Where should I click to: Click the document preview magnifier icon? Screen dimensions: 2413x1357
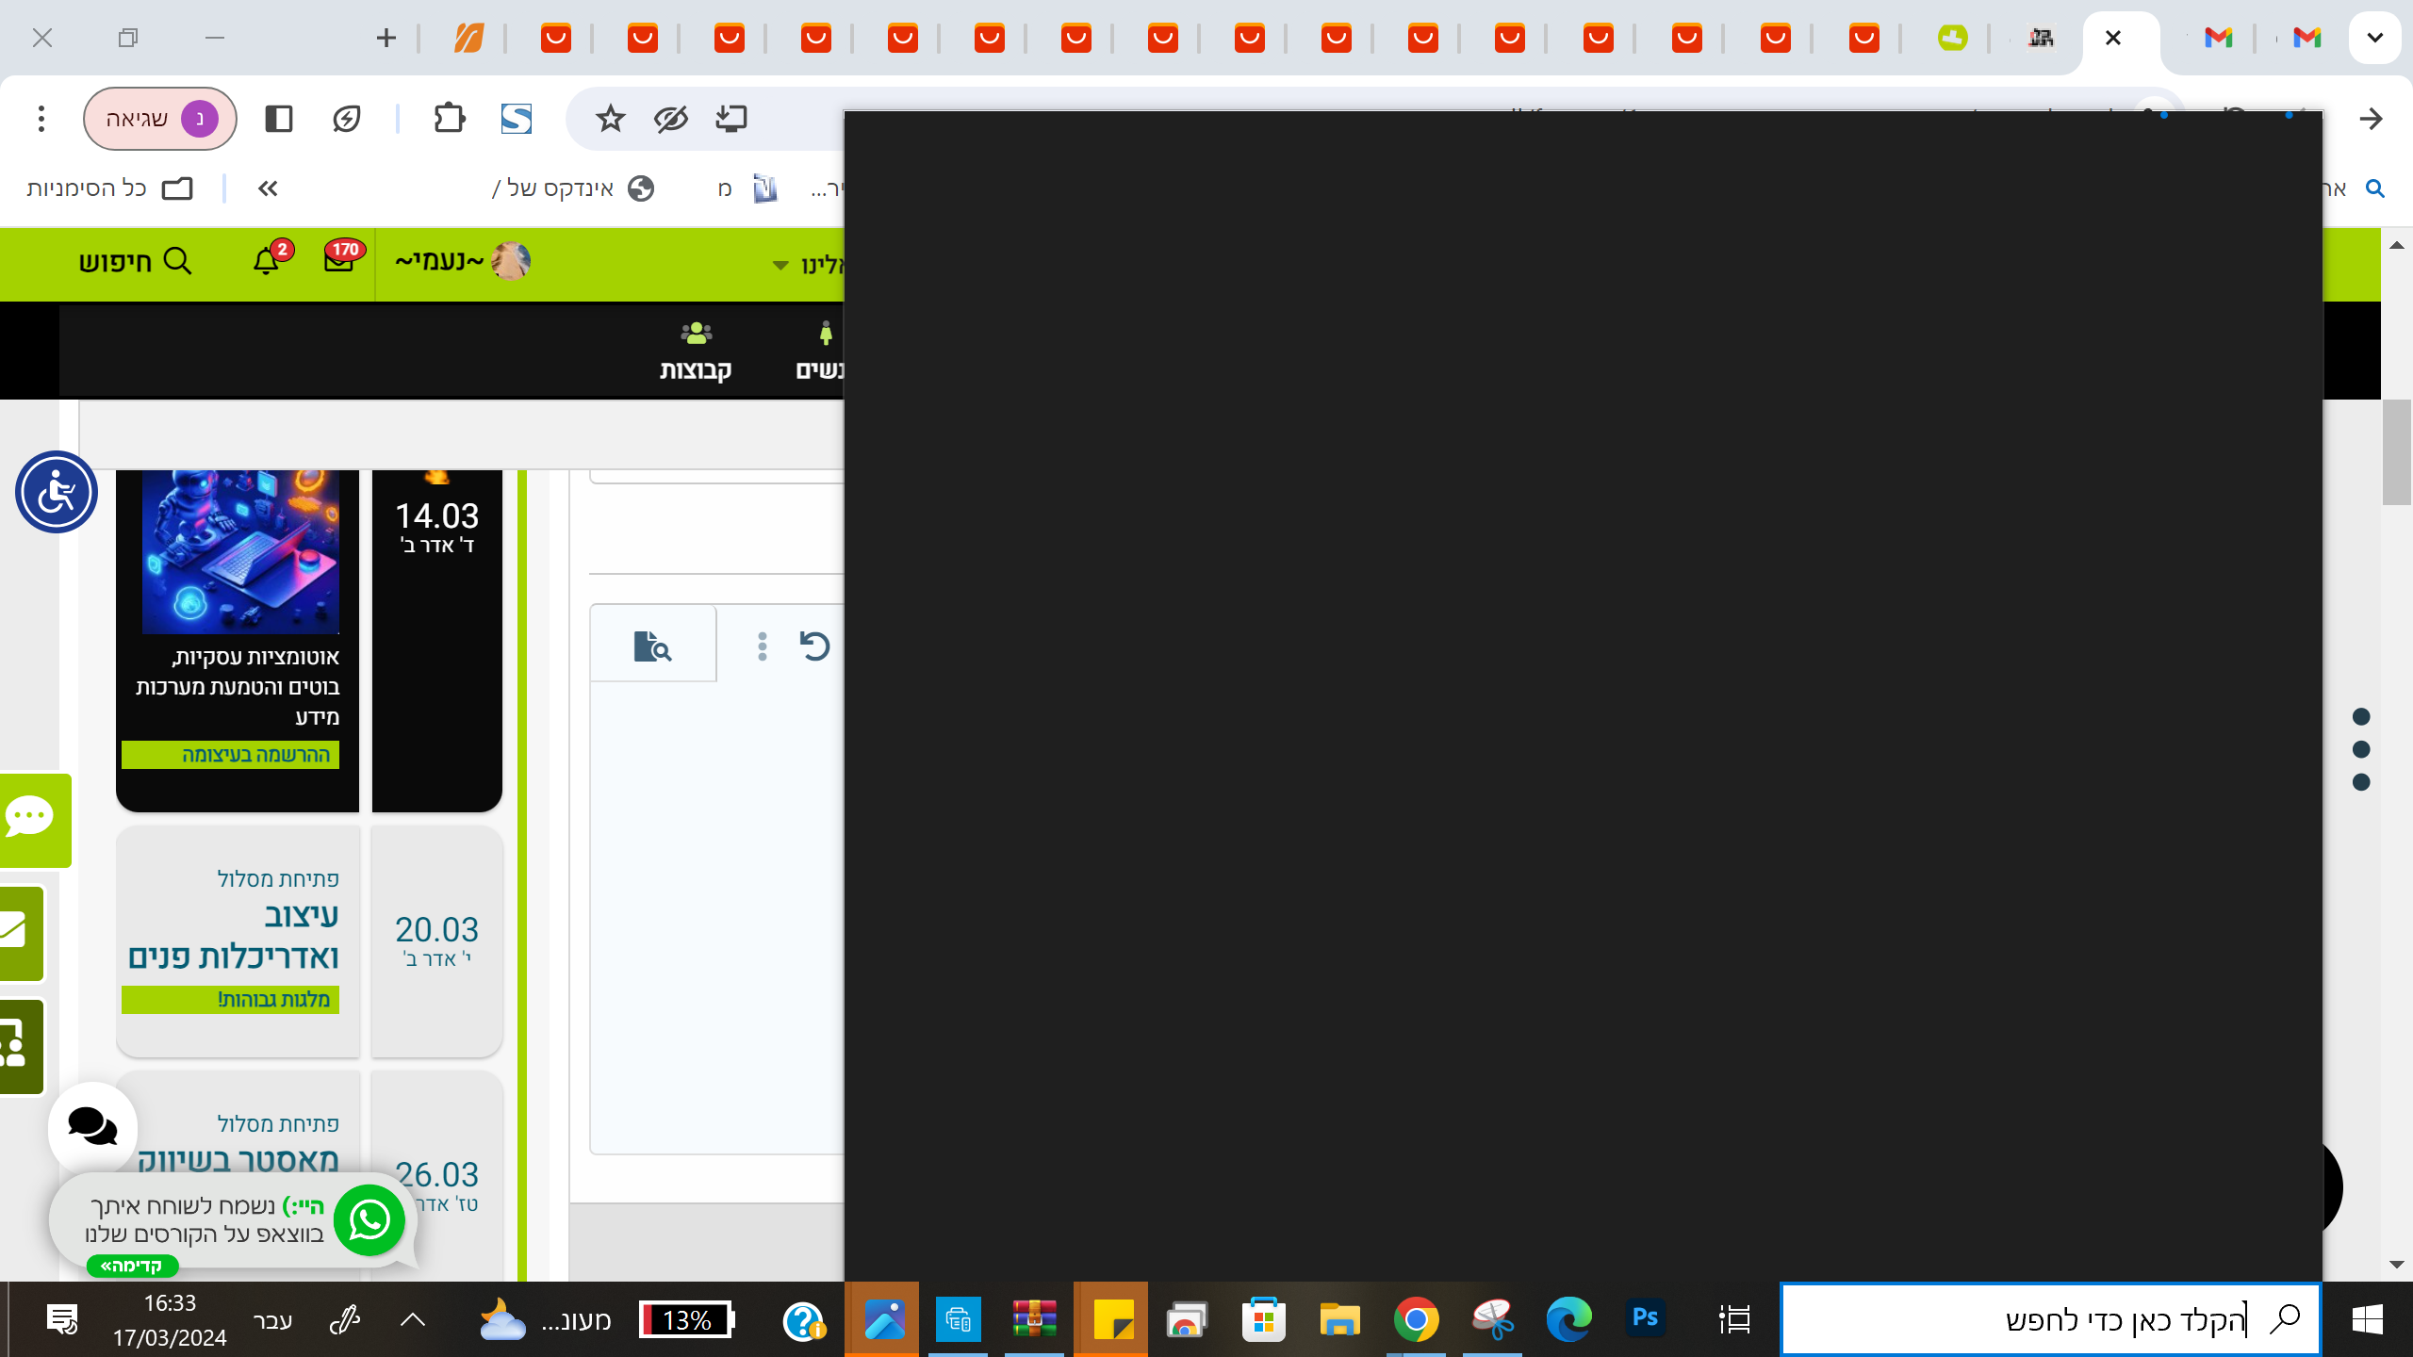(x=652, y=646)
